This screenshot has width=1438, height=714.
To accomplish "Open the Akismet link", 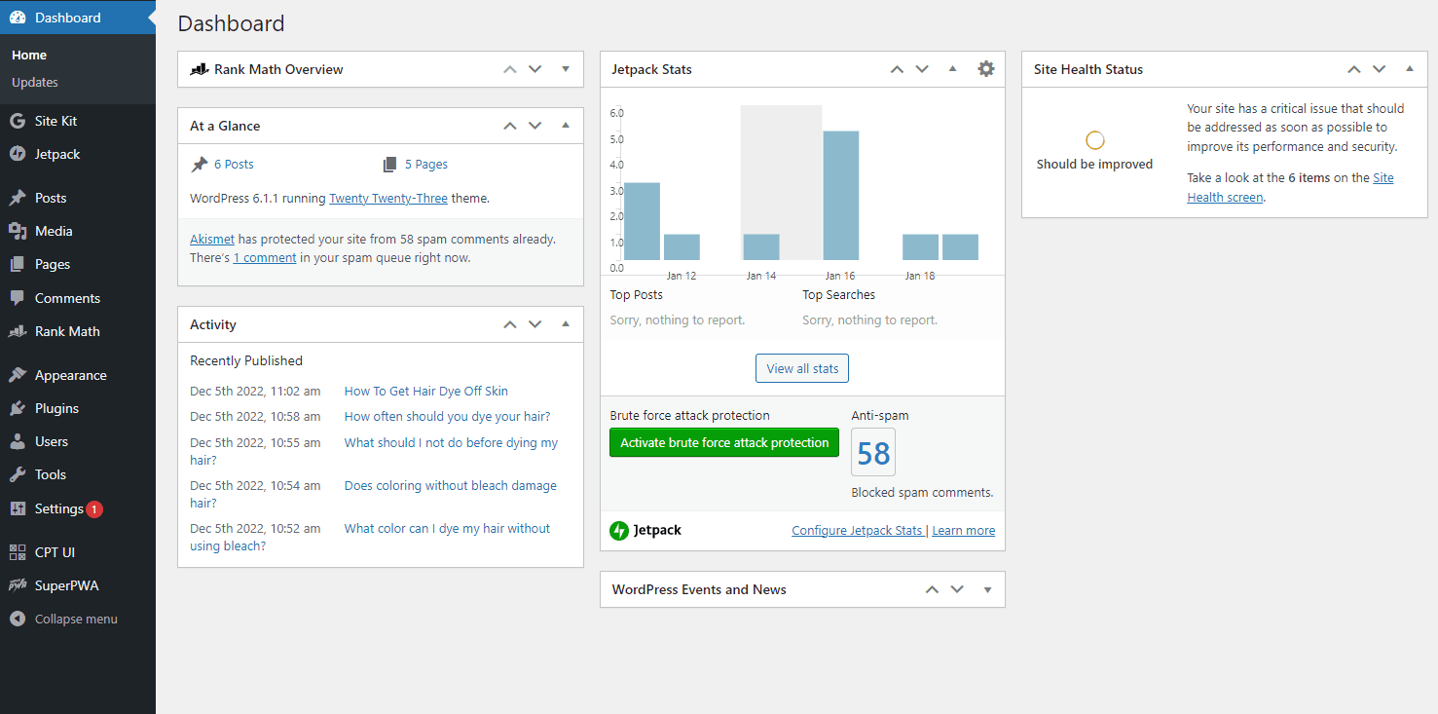I will coord(212,239).
